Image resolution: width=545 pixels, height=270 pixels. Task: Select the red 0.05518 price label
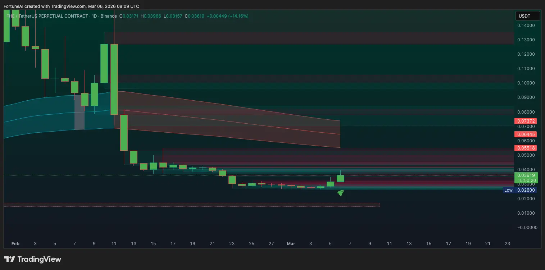526,148
